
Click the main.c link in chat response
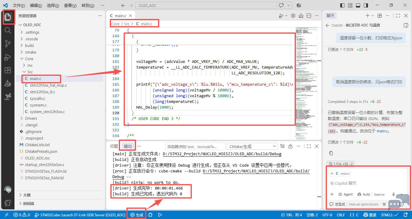(x=382, y=131)
